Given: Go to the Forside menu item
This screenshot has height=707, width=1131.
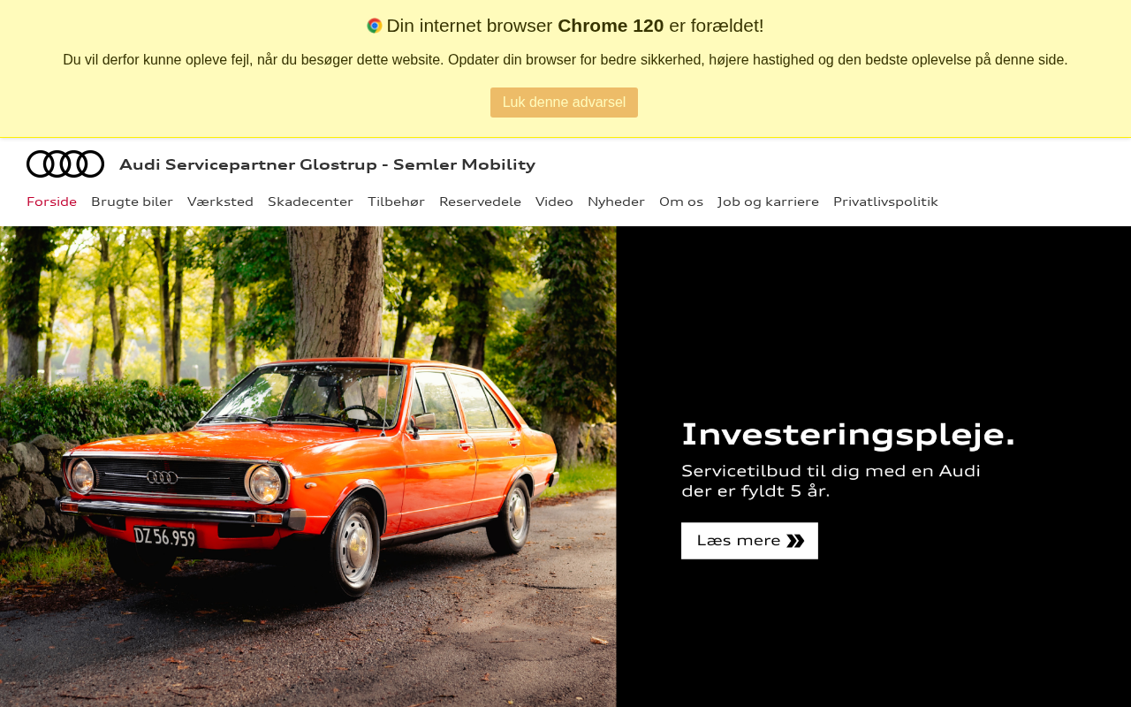Looking at the screenshot, I should pyautogui.click(x=51, y=201).
